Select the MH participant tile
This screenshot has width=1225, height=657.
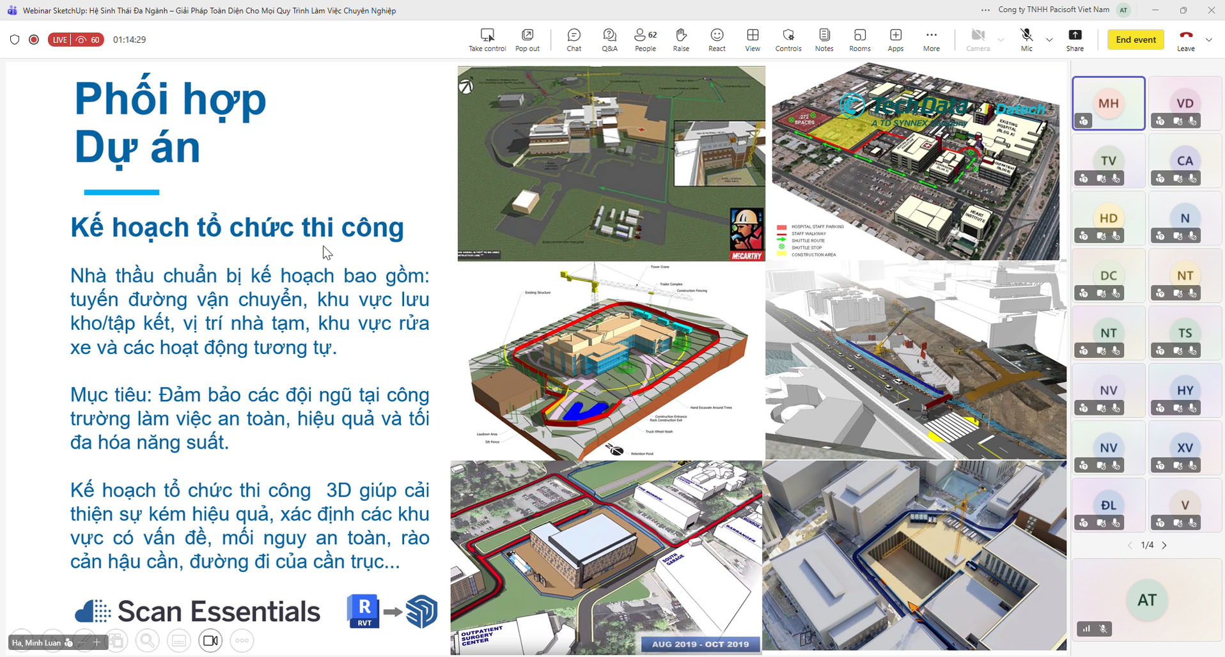coord(1108,104)
